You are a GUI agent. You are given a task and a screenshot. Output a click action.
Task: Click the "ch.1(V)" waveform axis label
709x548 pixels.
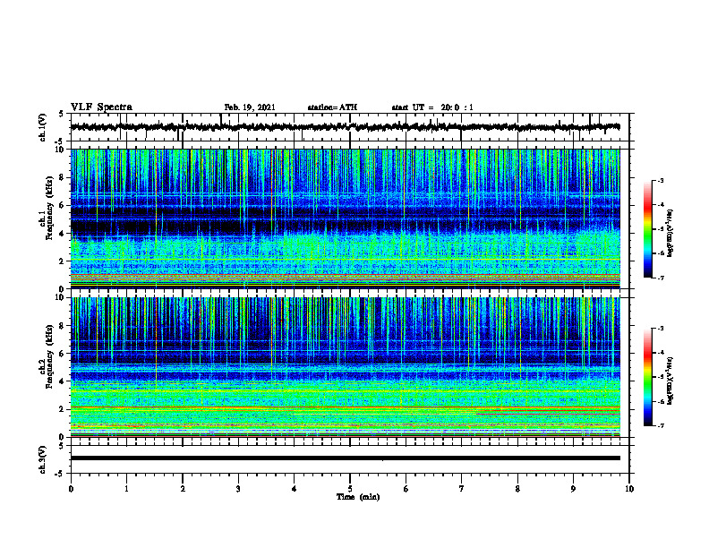(43, 127)
